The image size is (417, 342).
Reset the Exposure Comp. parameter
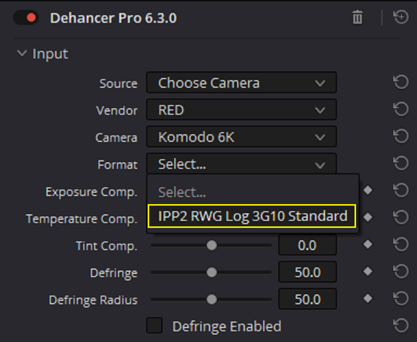[401, 190]
